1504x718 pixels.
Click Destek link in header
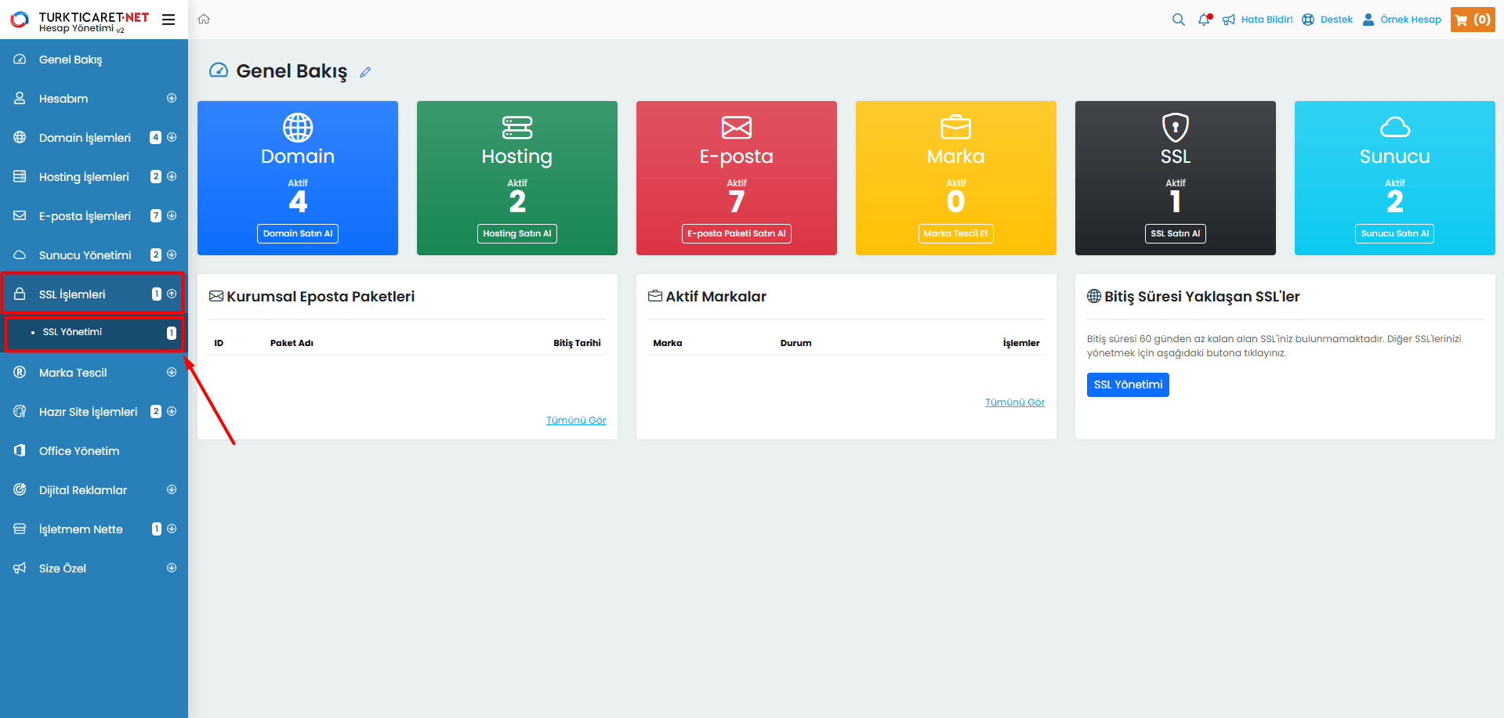pyautogui.click(x=1336, y=20)
